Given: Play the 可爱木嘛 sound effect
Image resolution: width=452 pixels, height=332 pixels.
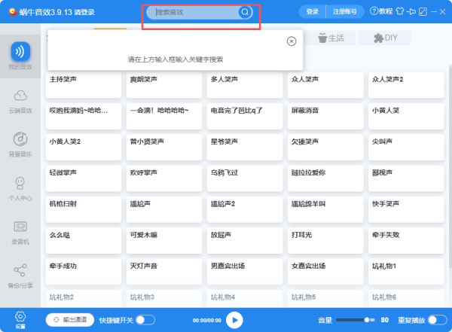Looking at the screenshot, I should (164, 241).
